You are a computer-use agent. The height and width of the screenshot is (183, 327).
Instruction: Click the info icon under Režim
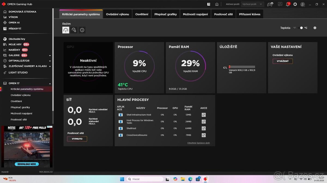tap(82, 30)
